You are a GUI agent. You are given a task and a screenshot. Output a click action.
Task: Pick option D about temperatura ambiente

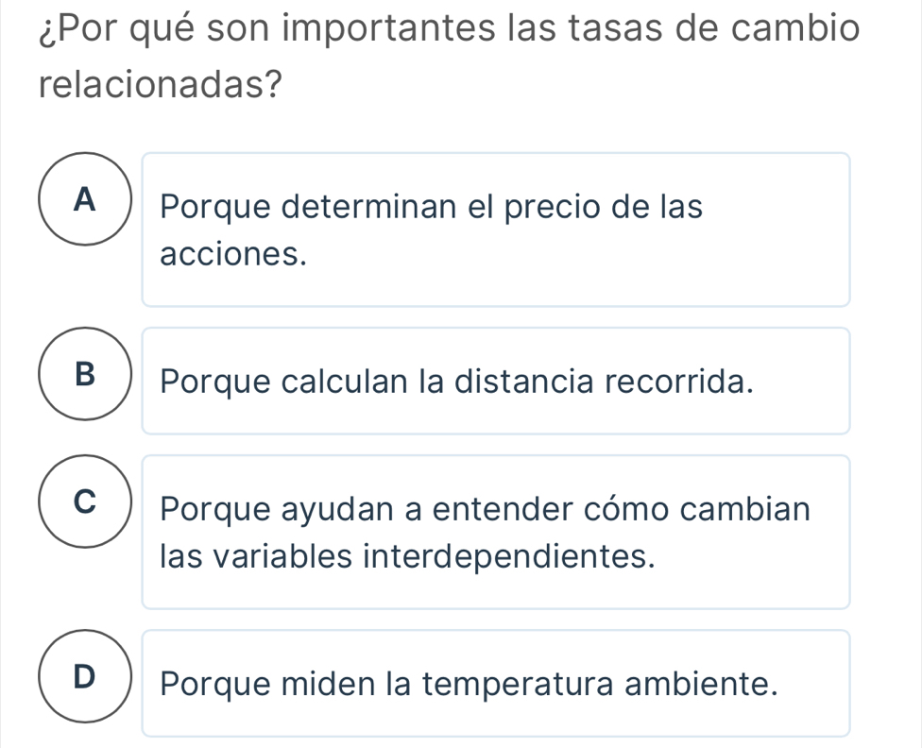click(495, 683)
